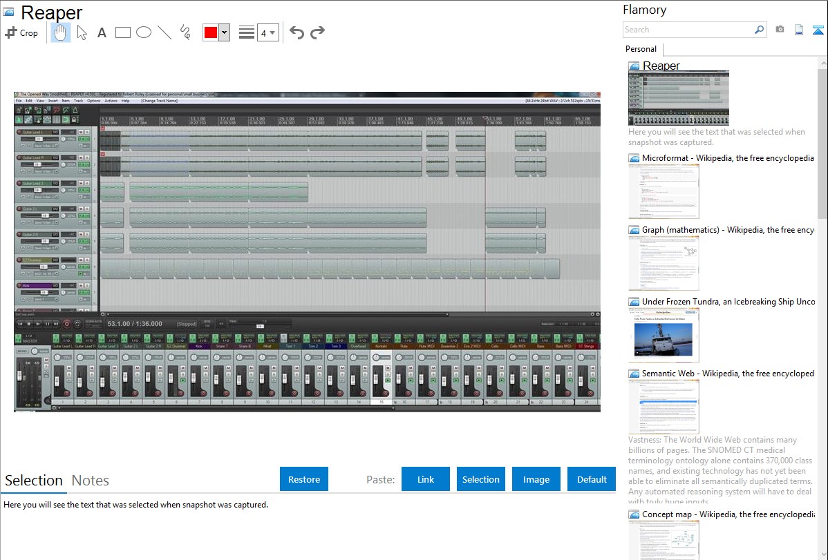Click the 'Graph (mathematics) - Wikipedia' snapshot title
The width and height of the screenshot is (828, 560).
tap(728, 230)
